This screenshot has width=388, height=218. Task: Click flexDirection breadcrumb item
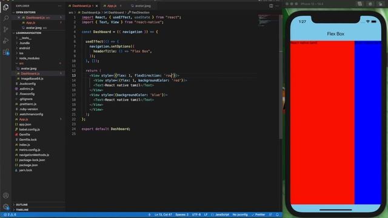[x=140, y=12]
